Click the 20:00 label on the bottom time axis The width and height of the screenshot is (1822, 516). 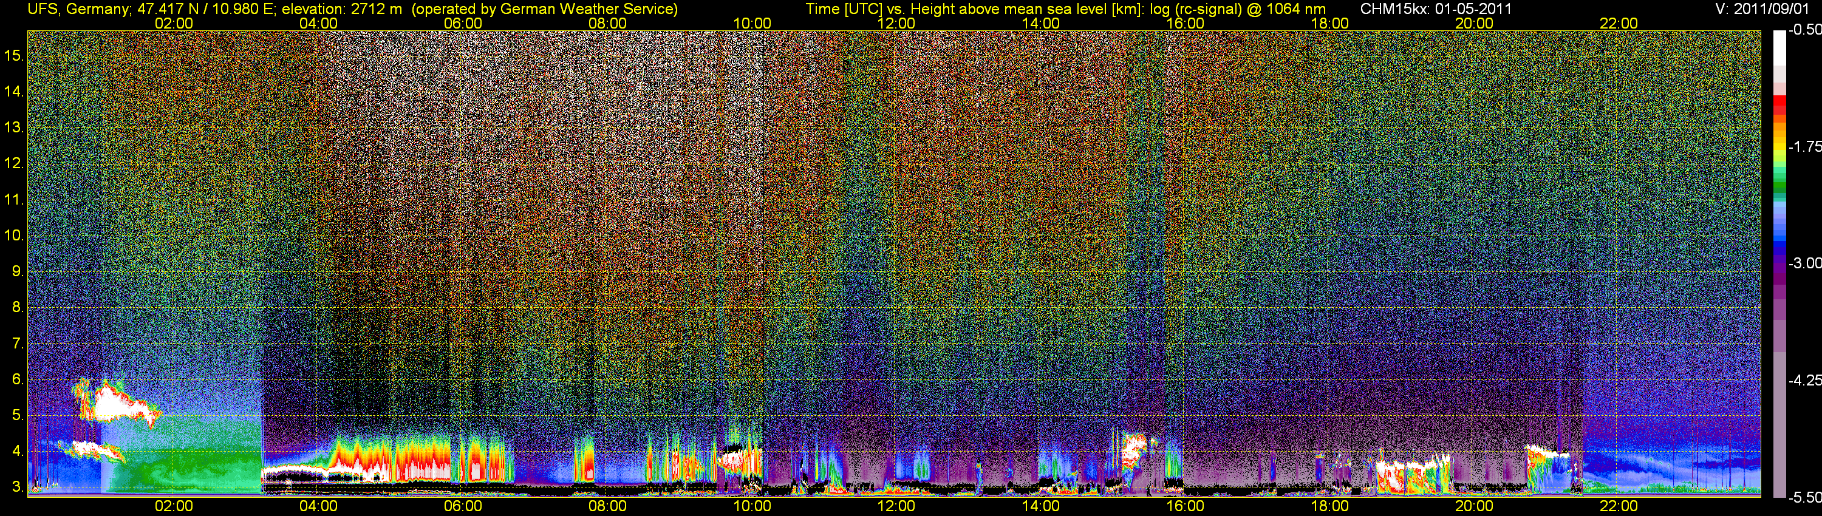(1474, 506)
